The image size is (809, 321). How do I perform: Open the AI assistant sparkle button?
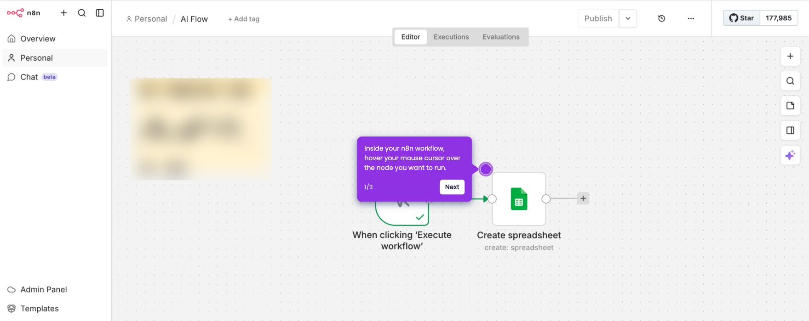[x=790, y=155]
